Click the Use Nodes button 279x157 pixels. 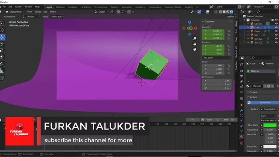click(263, 103)
